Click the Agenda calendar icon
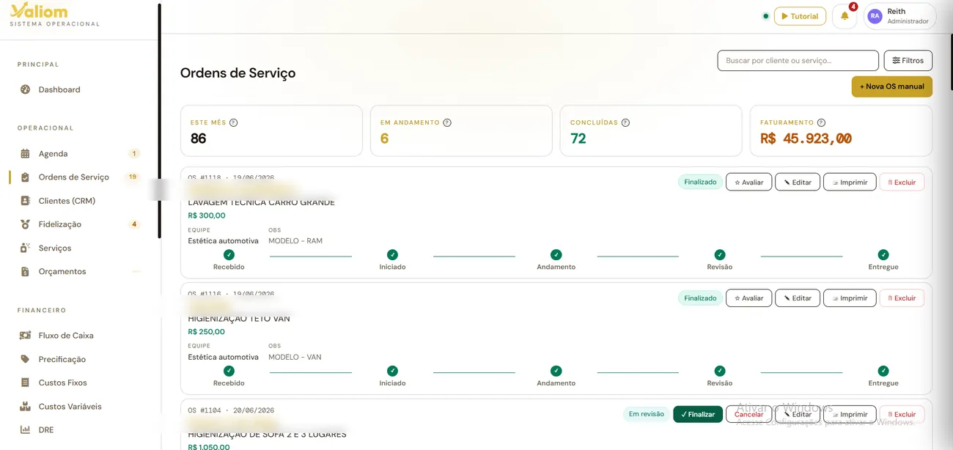The width and height of the screenshot is (953, 450). tap(25, 154)
